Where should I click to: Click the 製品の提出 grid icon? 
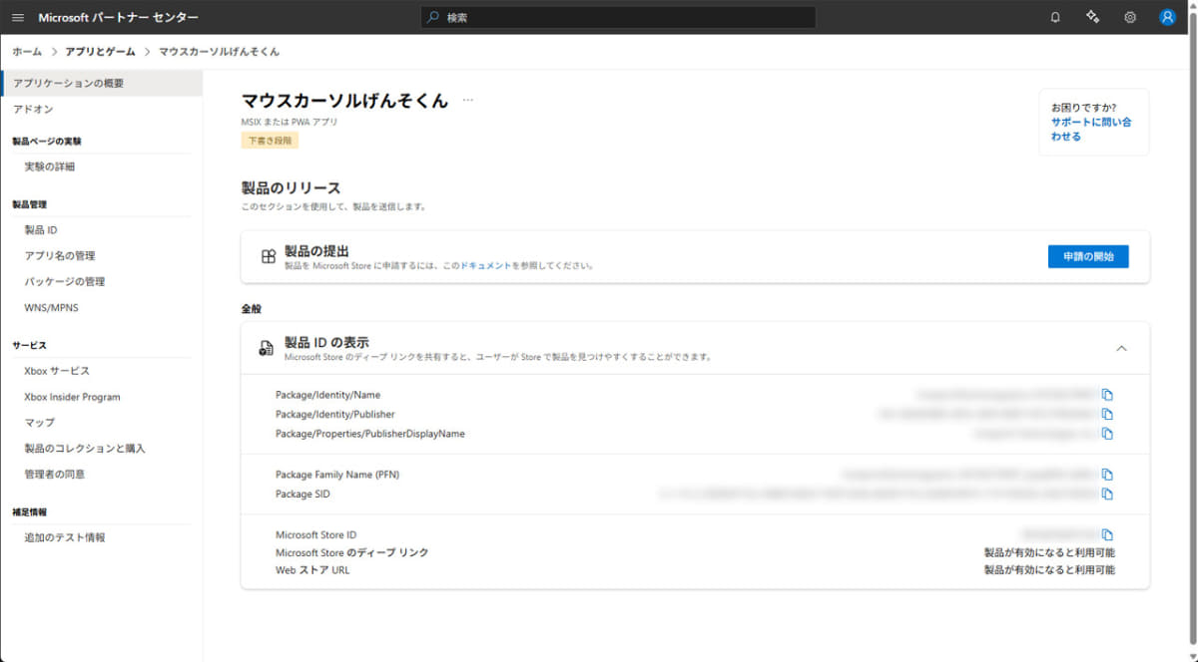pyautogui.click(x=268, y=257)
